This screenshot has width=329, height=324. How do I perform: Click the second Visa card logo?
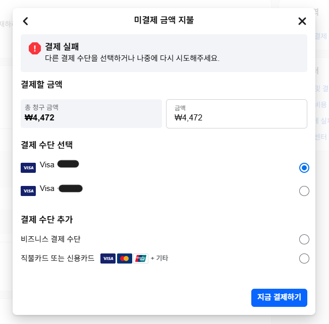(28, 191)
